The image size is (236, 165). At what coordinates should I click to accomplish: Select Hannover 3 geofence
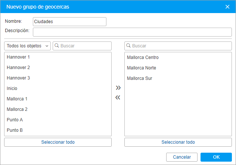click(x=58, y=78)
